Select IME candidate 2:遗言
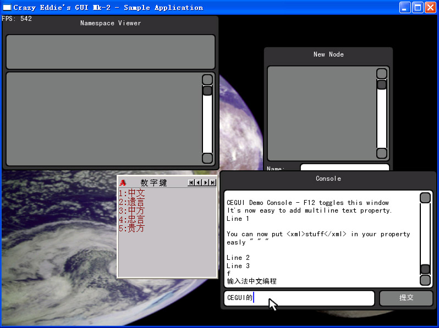The width and height of the screenshot is (439, 328). tap(131, 202)
